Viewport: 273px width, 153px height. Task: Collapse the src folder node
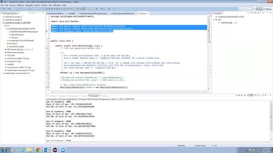click(4, 25)
